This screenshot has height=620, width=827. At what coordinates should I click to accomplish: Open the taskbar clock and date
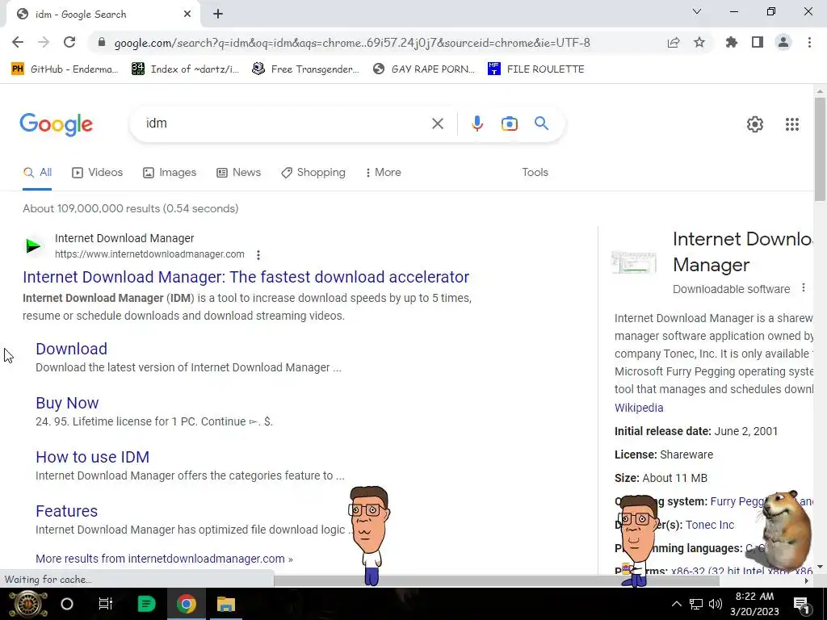pyautogui.click(x=754, y=604)
